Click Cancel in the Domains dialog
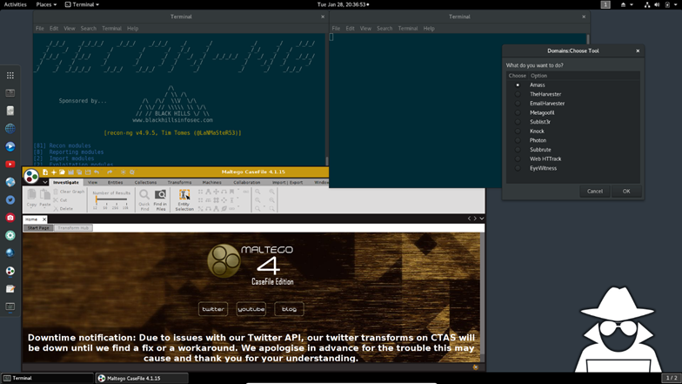Screen dimensions: 682x384 point(595,192)
